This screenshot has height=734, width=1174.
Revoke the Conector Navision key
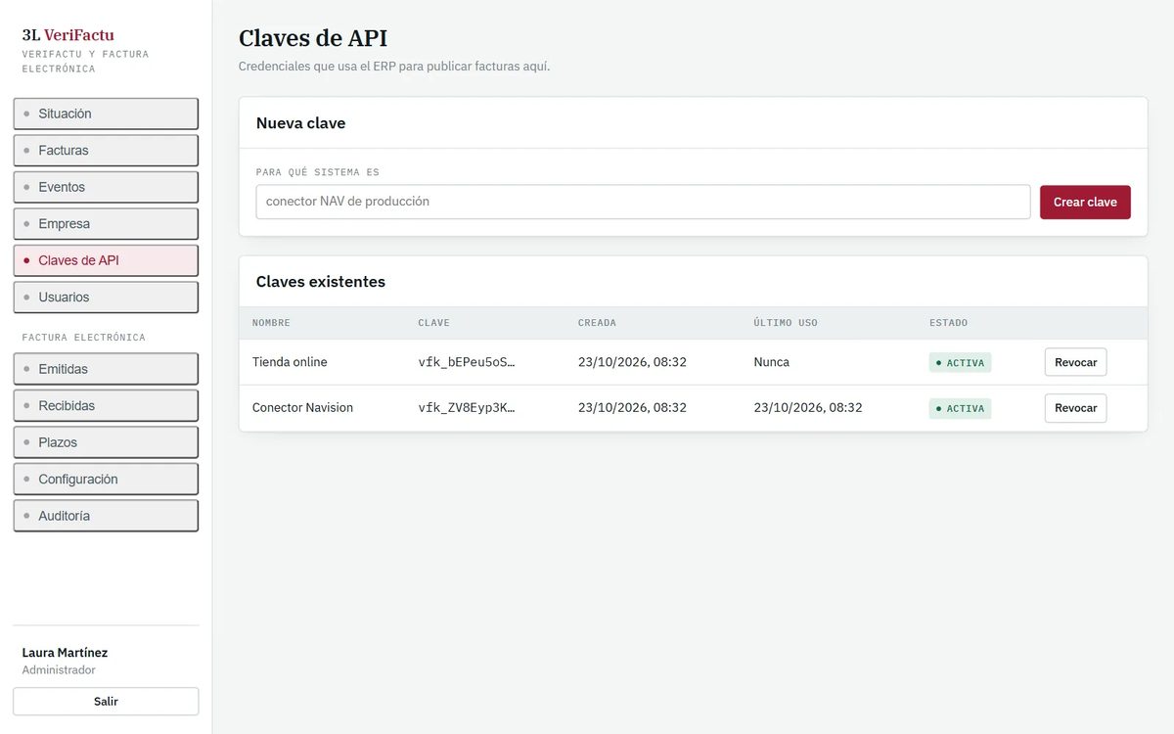pos(1075,408)
